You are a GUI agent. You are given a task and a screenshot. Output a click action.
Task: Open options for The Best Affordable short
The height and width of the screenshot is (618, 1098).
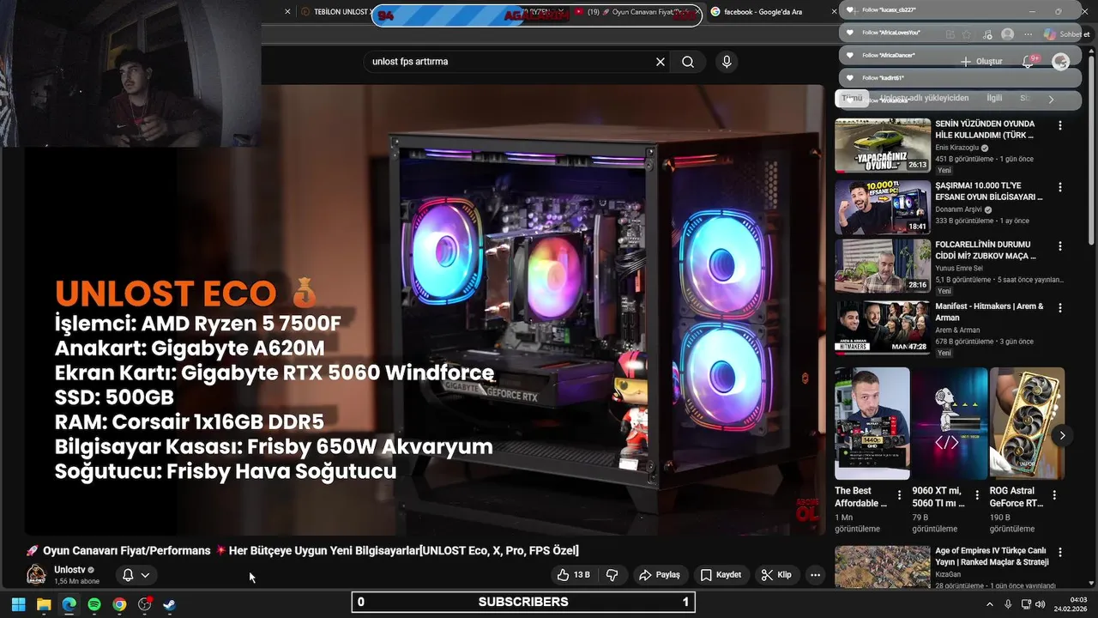899,495
